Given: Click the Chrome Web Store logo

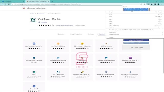Looking at the screenshot, I should click(x=24, y=8).
